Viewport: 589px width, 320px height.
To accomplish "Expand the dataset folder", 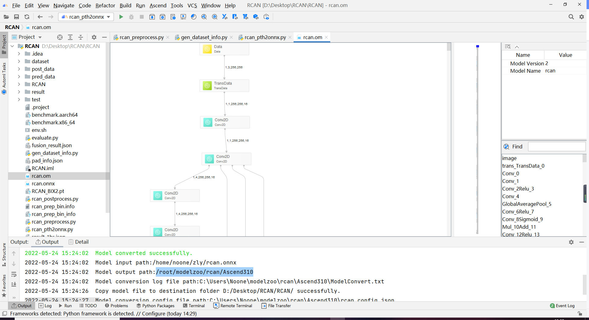I will [x=19, y=61].
